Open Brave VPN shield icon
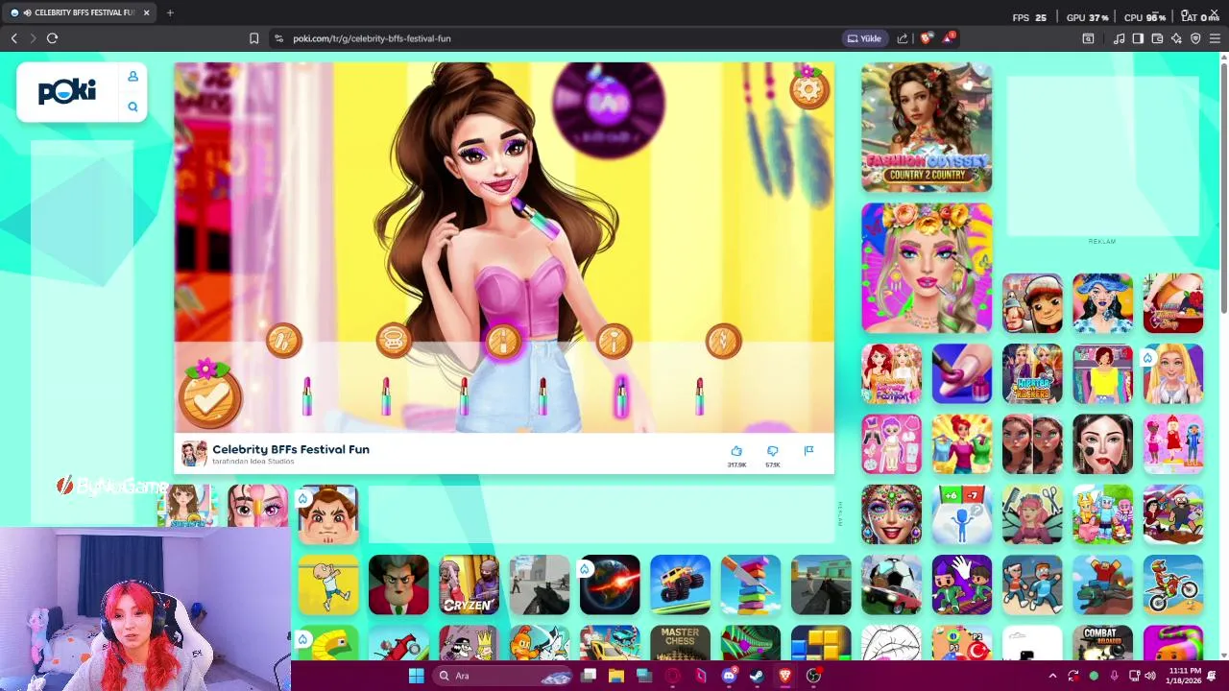This screenshot has height=691, width=1229. [x=1195, y=38]
